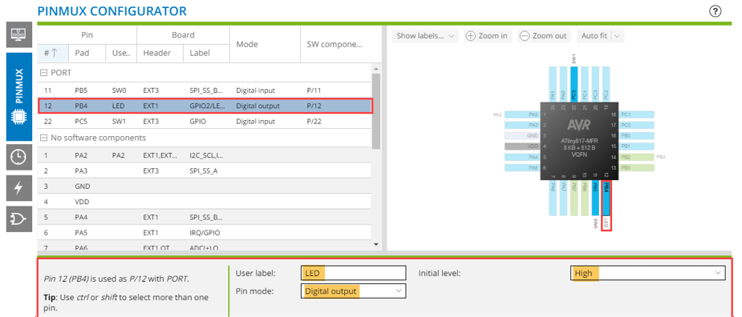
Task: Collapse the PORT group
Action: coord(44,73)
